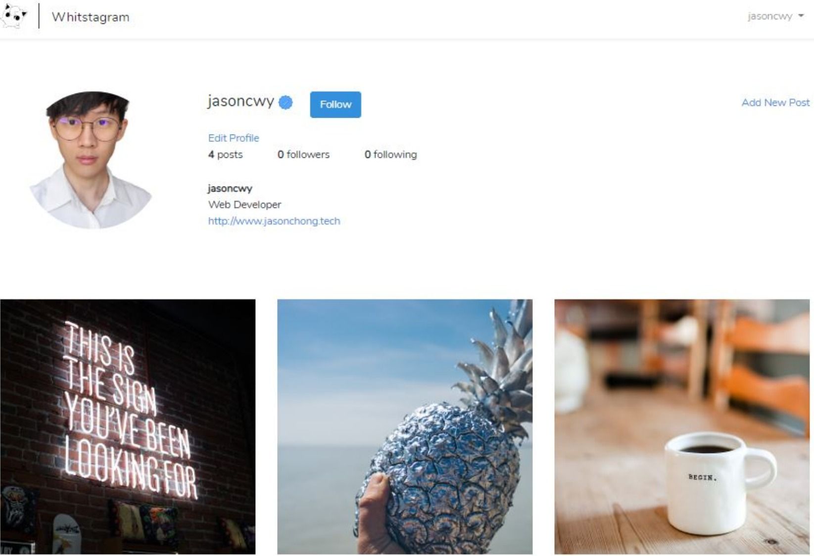
Task: Visit the jasonchong.tech website link
Action: coord(274,221)
